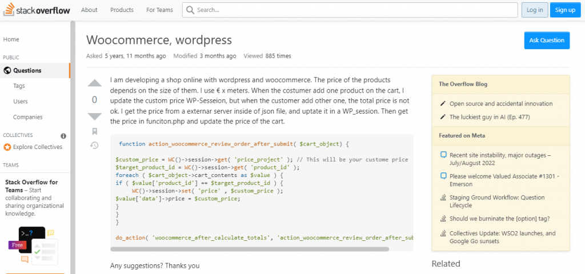The image size is (585, 274).
Task: Click stack icon beside burninate the [option] tag
Action: (443, 219)
